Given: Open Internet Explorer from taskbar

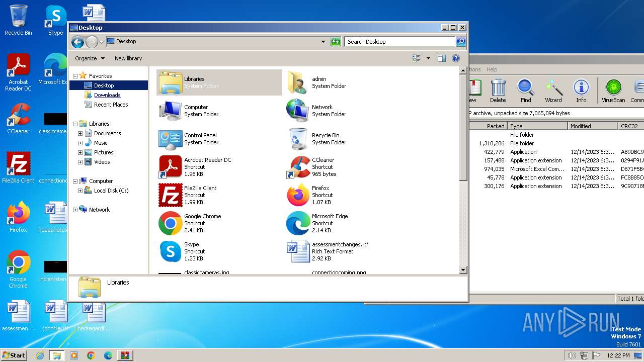Looking at the screenshot, I should pyautogui.click(x=40, y=355).
